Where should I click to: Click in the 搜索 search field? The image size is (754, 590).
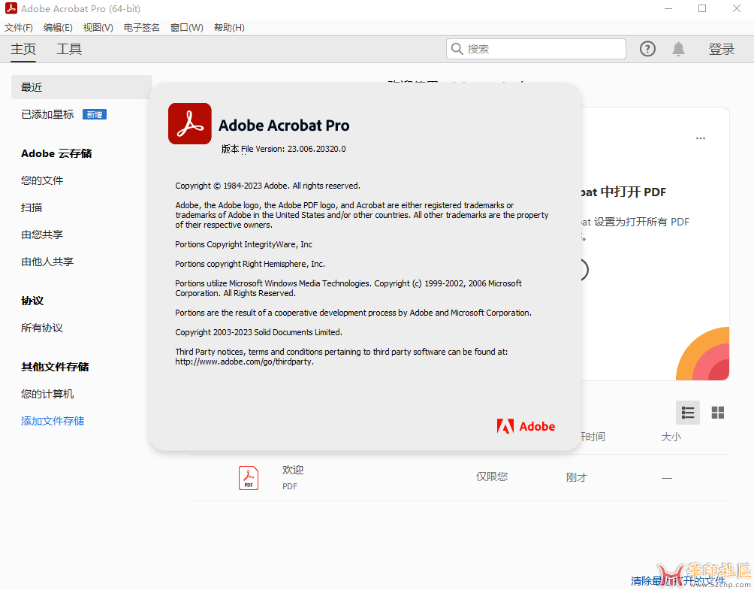tap(536, 49)
